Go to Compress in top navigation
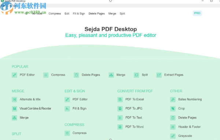 (x=55, y=14)
